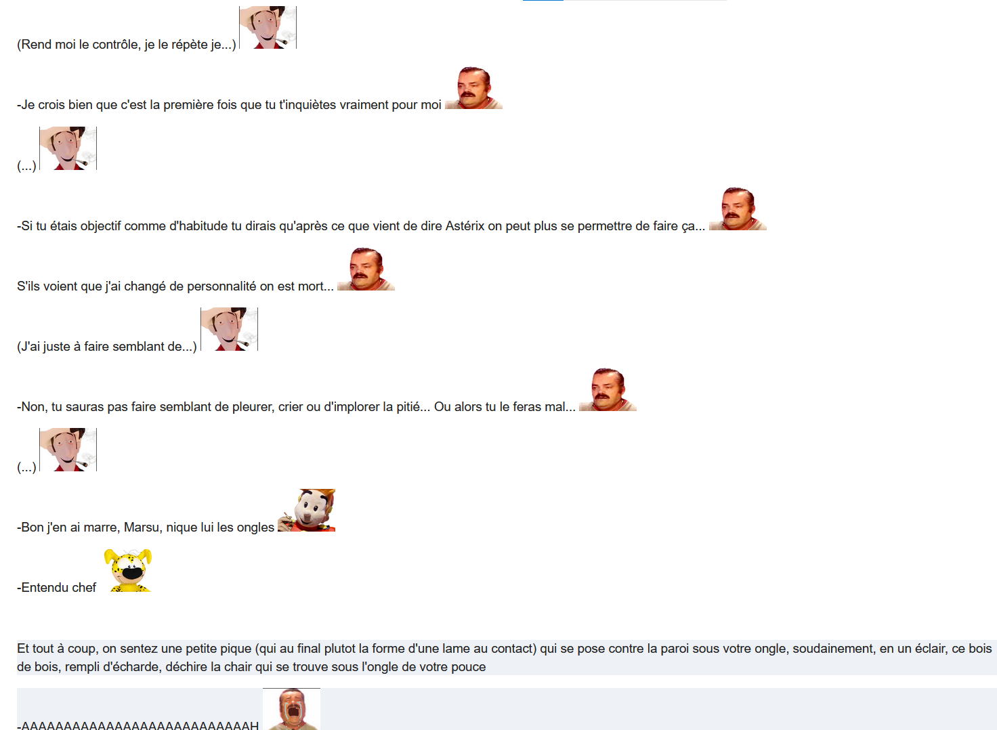Click the mustache man sticker after the Astérix line
997x730 pixels.
[738, 209]
